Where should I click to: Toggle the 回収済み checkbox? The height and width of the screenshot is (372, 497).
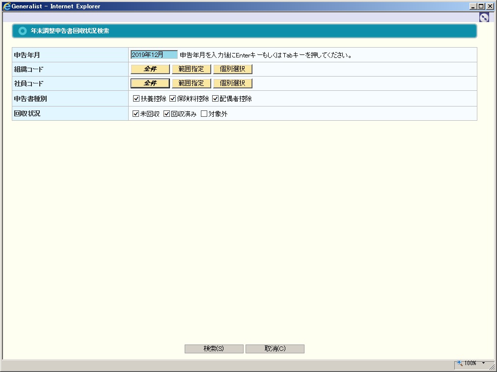tap(167, 114)
